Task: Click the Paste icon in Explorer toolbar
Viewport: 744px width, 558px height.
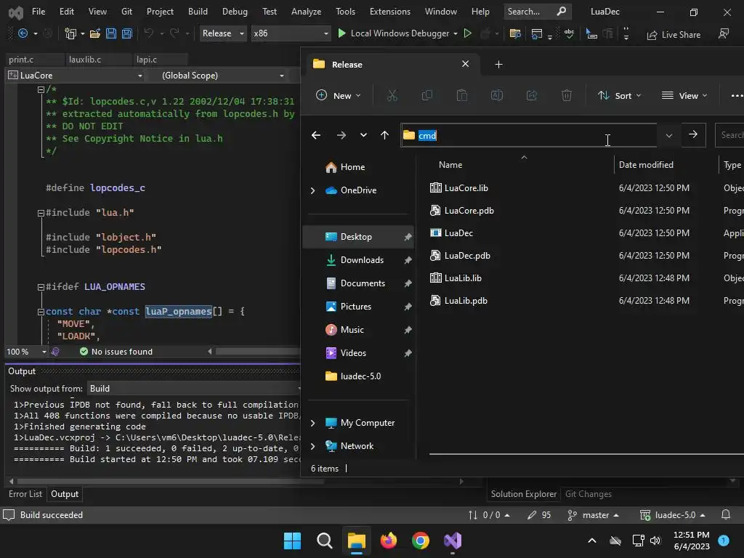Action: (461, 95)
